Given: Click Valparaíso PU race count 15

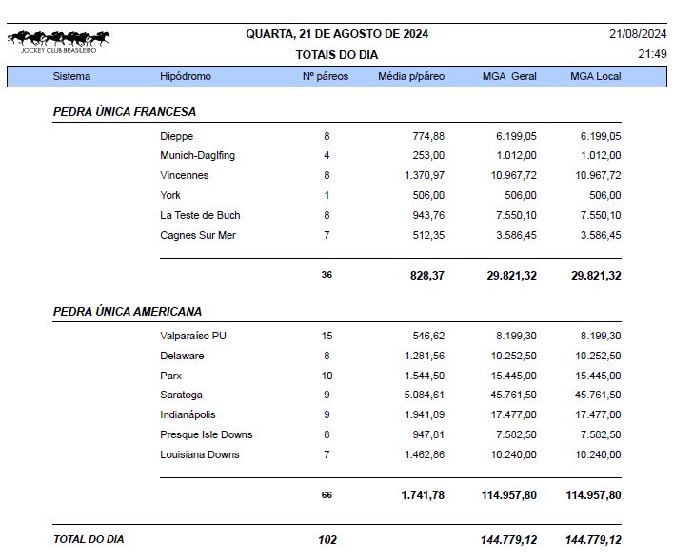Looking at the screenshot, I should pyautogui.click(x=327, y=336).
